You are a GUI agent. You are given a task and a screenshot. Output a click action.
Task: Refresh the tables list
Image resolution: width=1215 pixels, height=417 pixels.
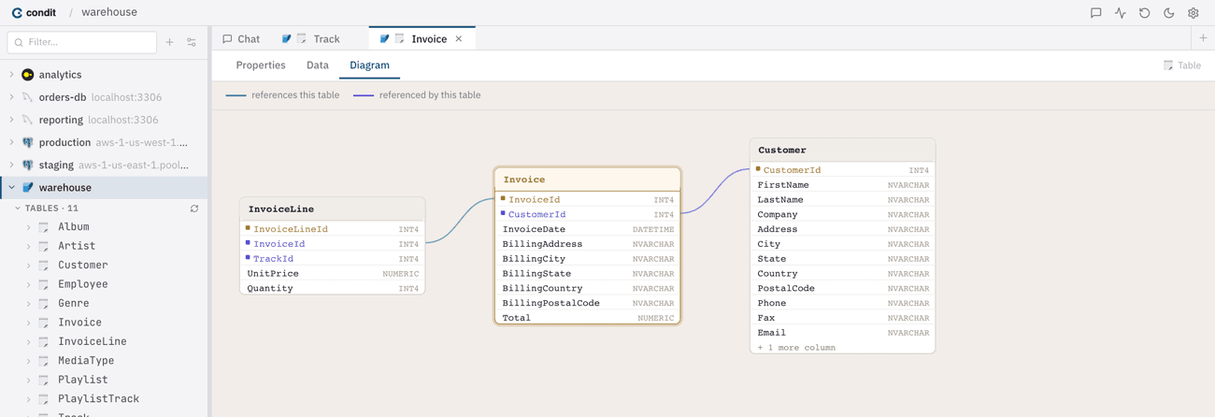(x=194, y=208)
